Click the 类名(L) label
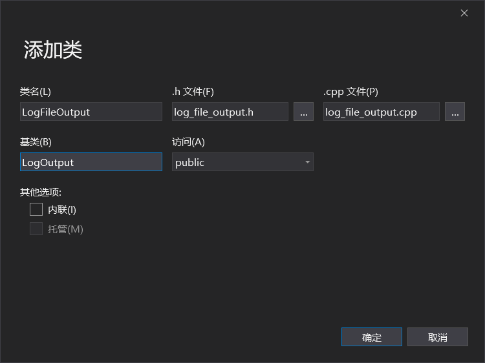Screen dimensions: 485x363 (x=36, y=92)
